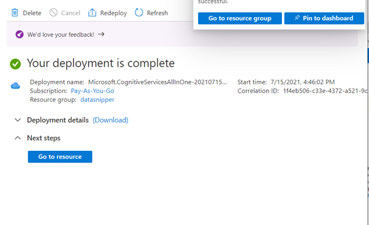Click the Refresh toolbar label
Viewport: 369px width, 225px height.
tap(157, 13)
